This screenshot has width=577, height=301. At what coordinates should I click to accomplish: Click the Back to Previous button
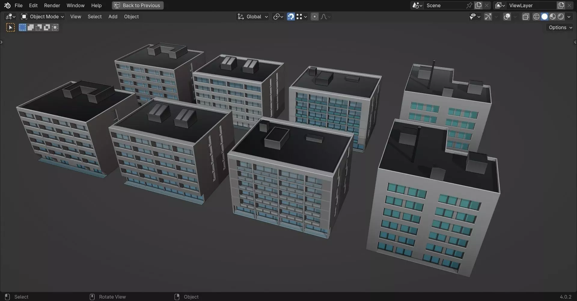pyautogui.click(x=138, y=5)
